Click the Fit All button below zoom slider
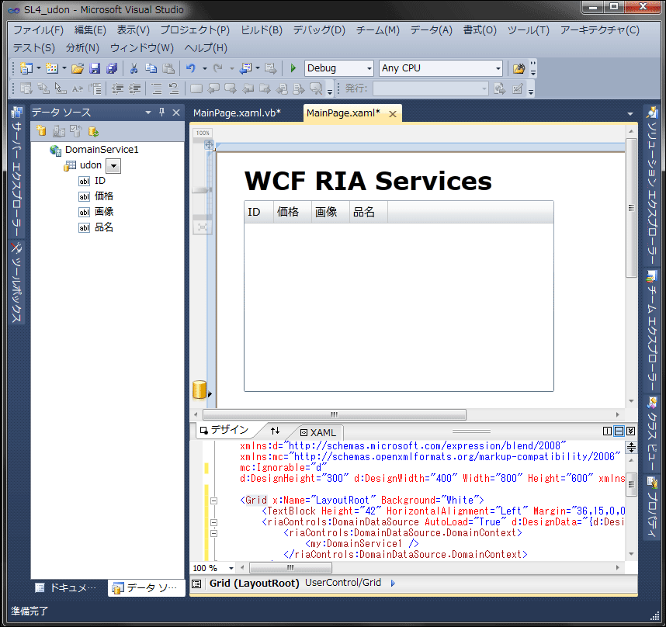This screenshot has width=666, height=627. click(203, 227)
